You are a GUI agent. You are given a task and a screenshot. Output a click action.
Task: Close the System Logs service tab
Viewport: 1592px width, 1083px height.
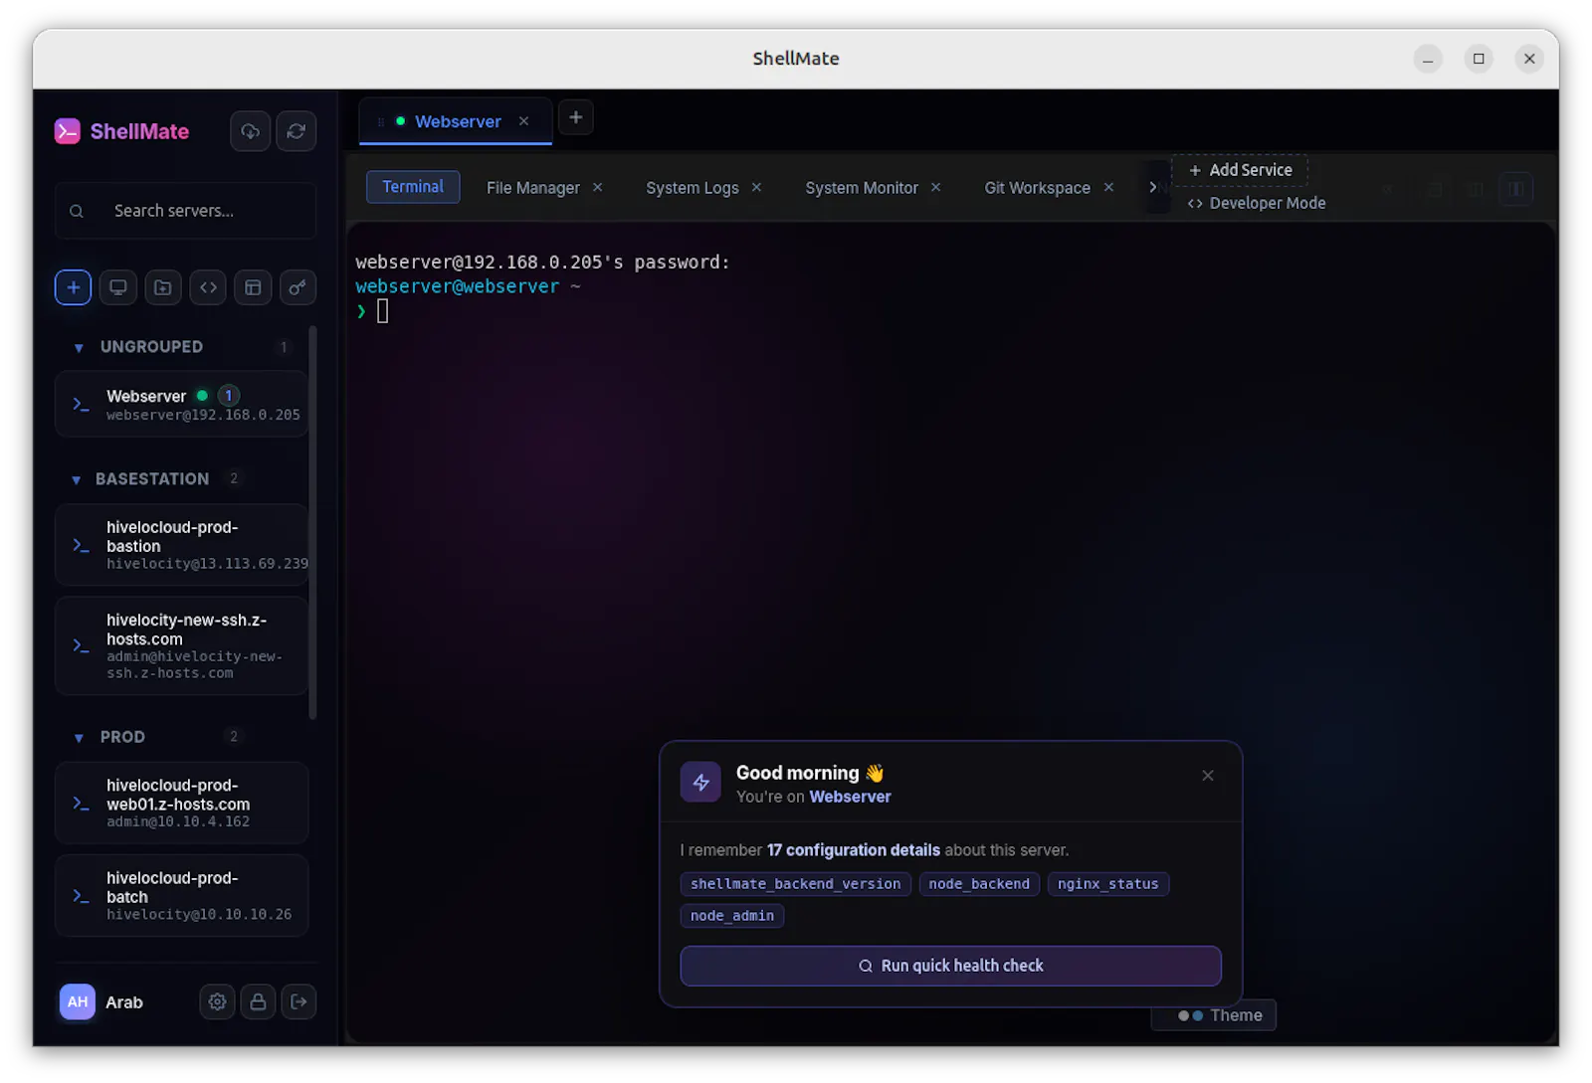756,187
